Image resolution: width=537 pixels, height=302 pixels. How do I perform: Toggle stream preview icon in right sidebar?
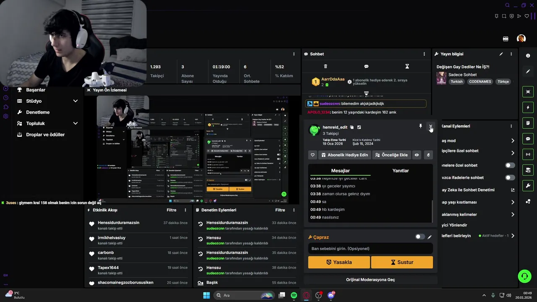pos(528,92)
